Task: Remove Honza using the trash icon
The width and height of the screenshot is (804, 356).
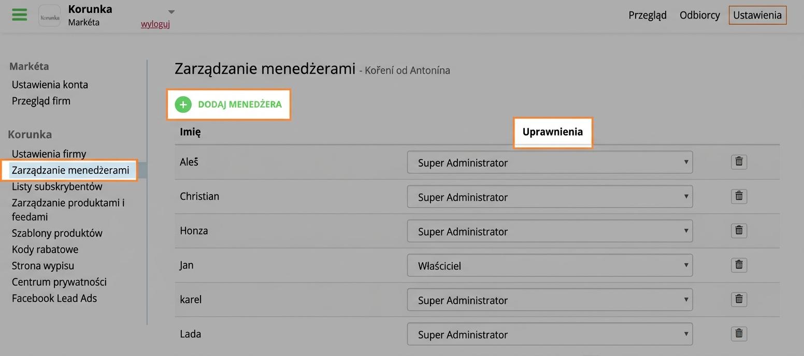Action: coord(739,230)
